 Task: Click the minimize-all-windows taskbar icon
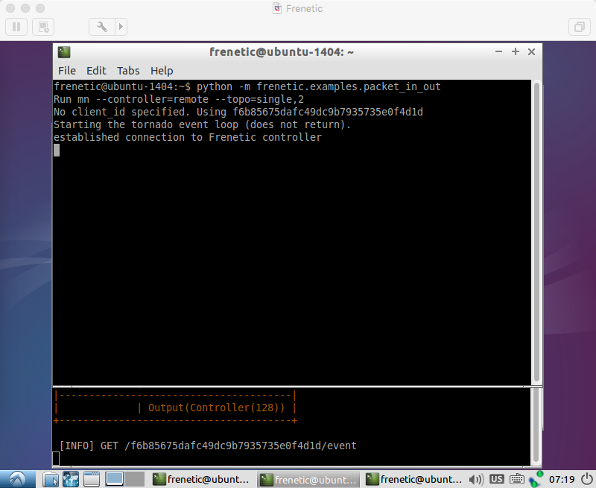tap(91, 479)
